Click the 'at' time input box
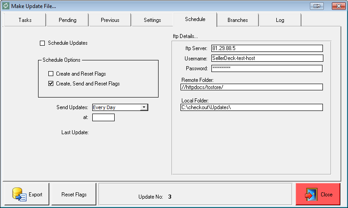This screenshot has width=348, height=208. 103,118
